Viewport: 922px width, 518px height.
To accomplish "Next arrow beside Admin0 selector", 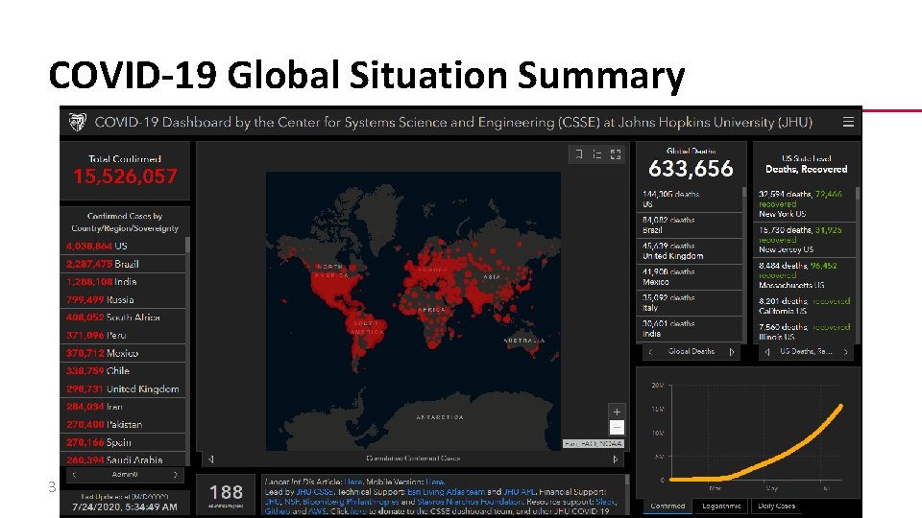I will coord(175,475).
